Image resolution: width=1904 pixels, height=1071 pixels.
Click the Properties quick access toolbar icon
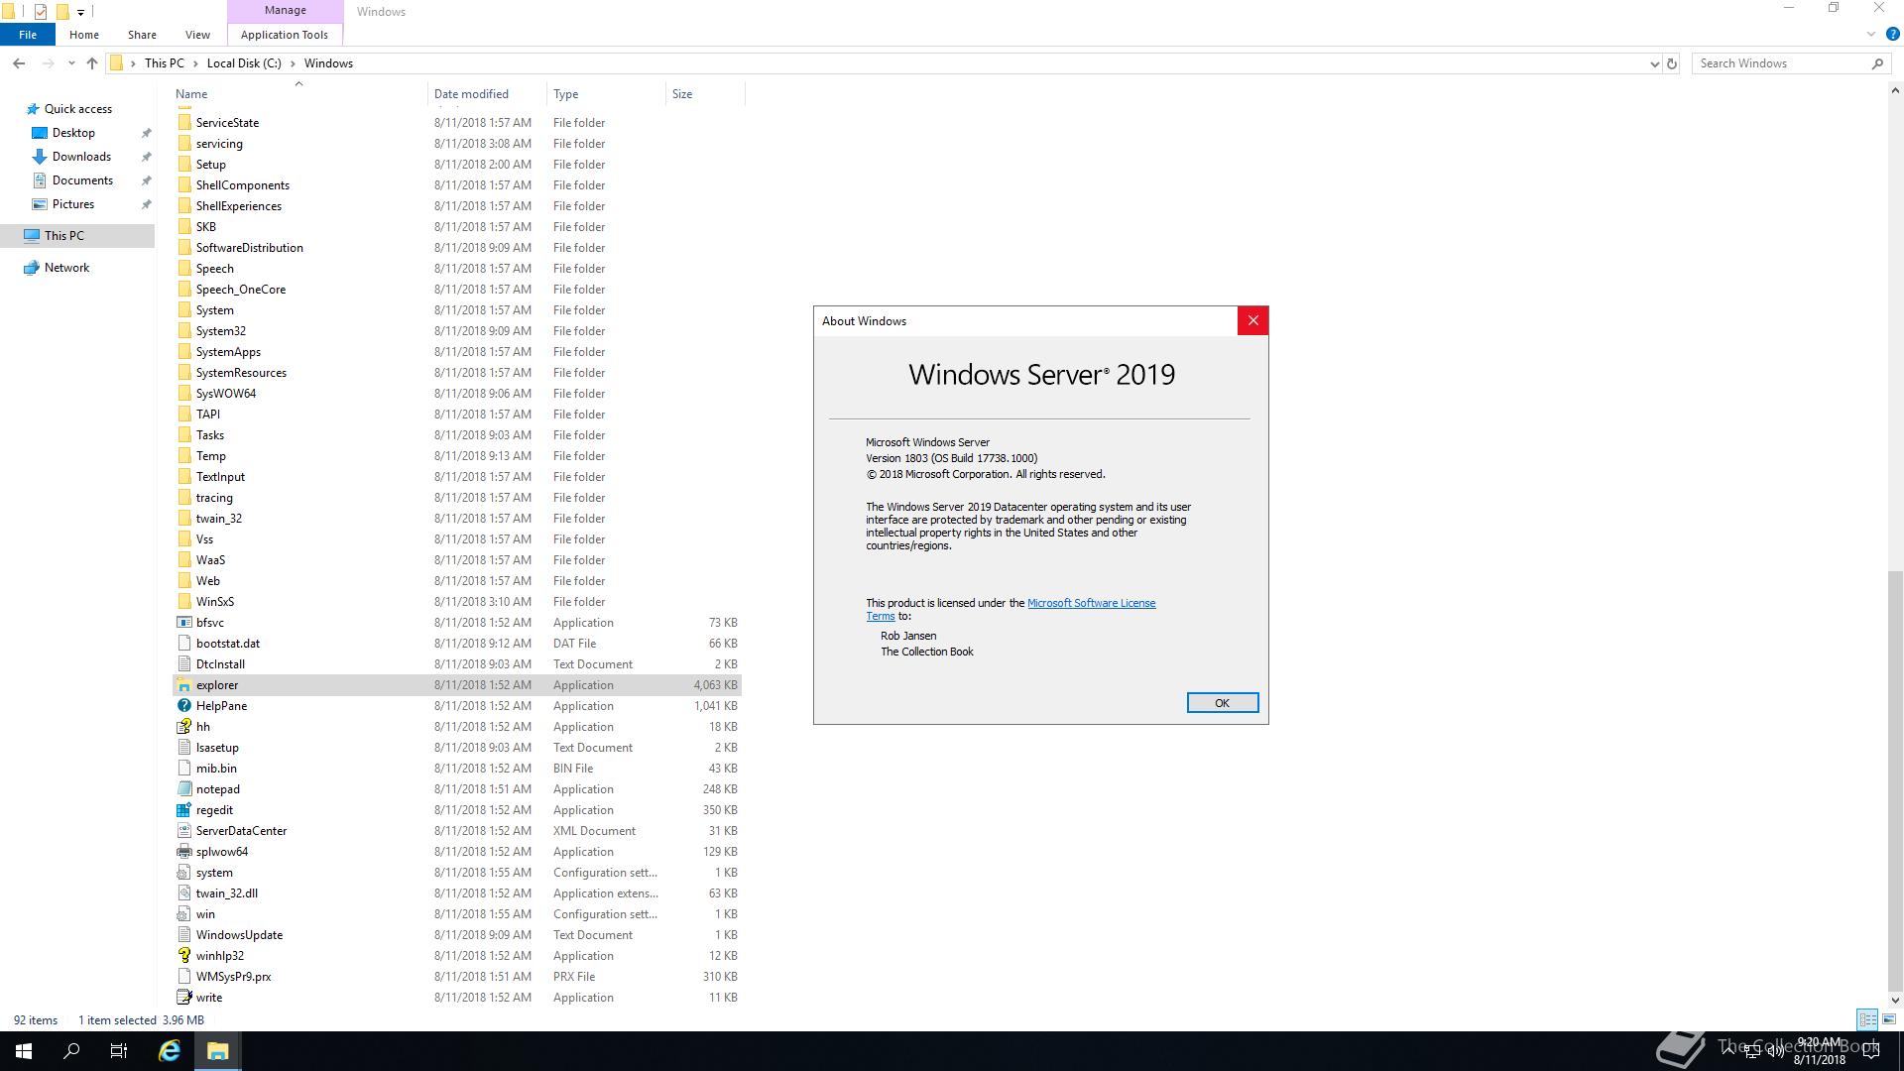pyautogui.click(x=41, y=12)
